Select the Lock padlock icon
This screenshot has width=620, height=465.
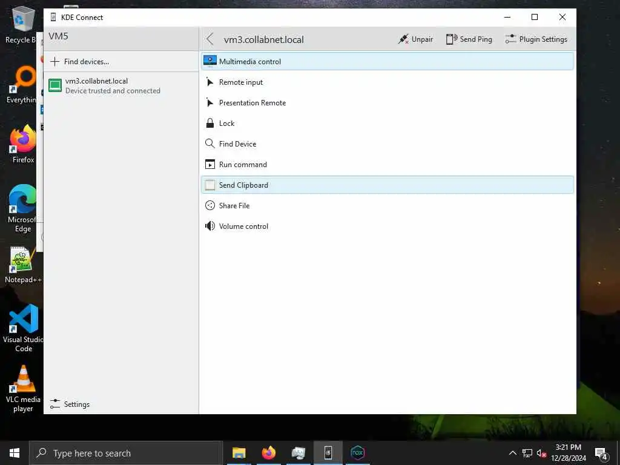coord(209,123)
